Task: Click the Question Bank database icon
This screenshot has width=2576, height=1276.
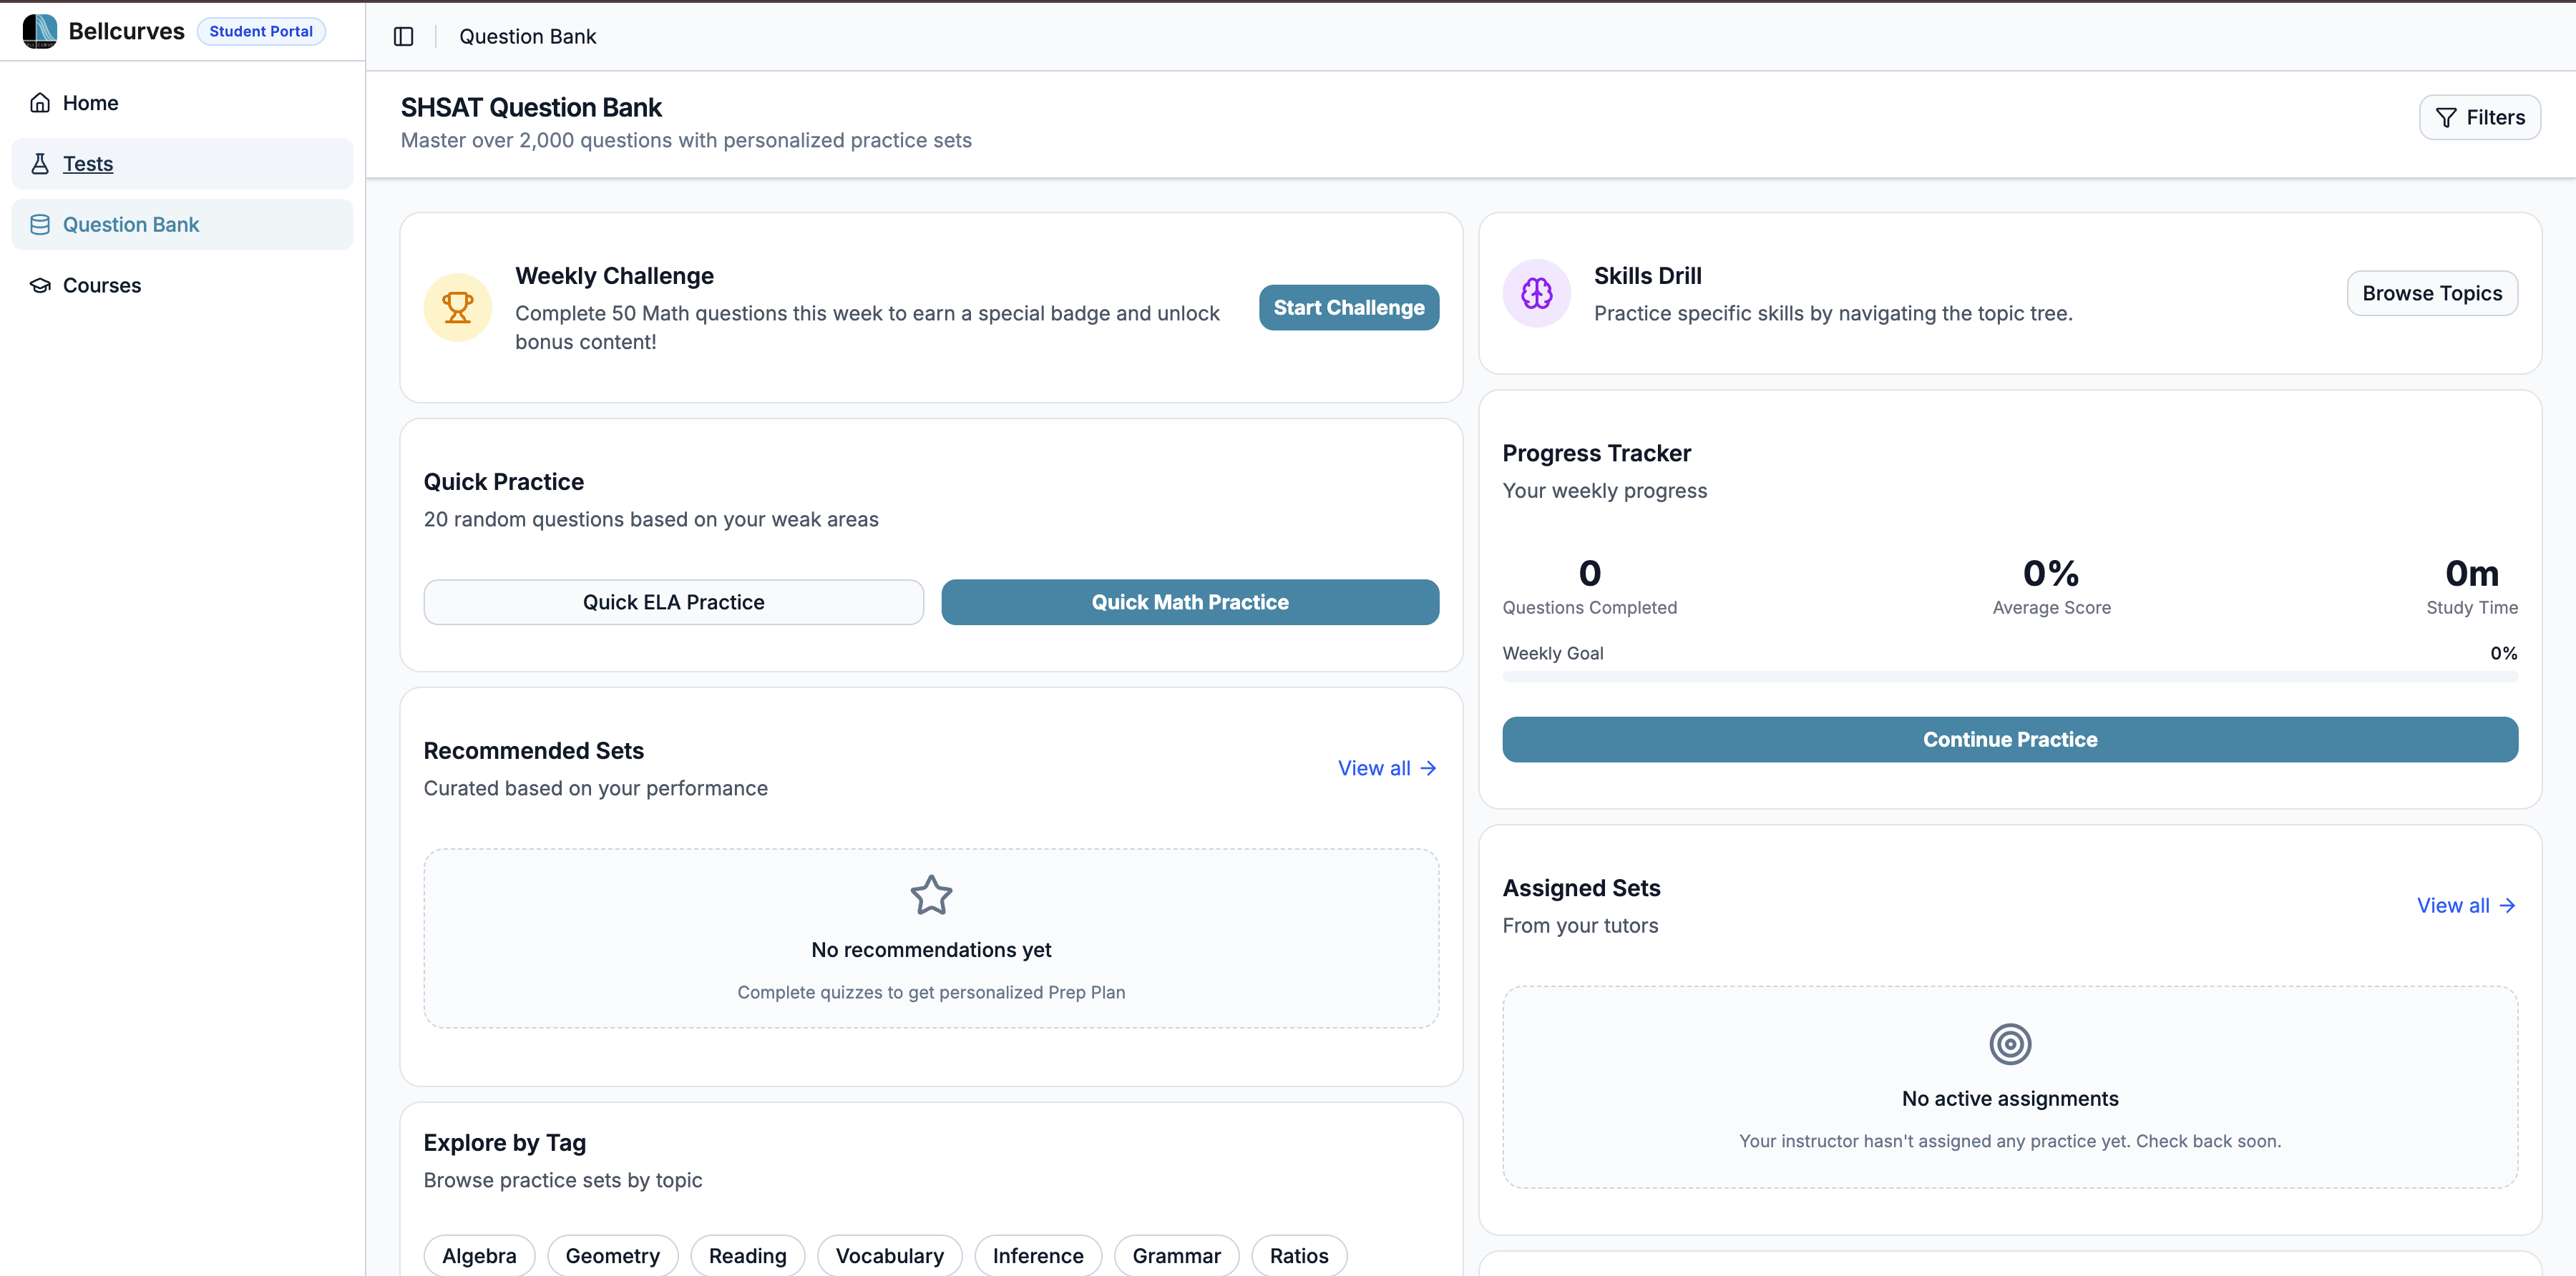Action: (40, 225)
